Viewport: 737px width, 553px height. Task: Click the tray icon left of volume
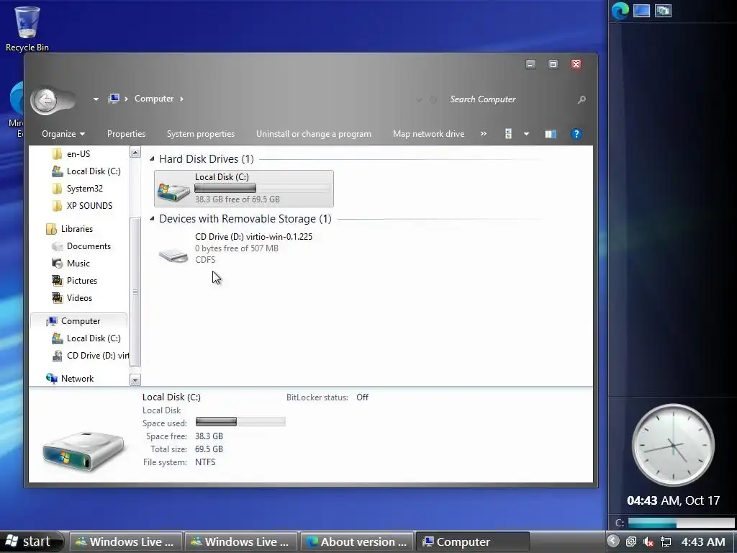pyautogui.click(x=631, y=541)
